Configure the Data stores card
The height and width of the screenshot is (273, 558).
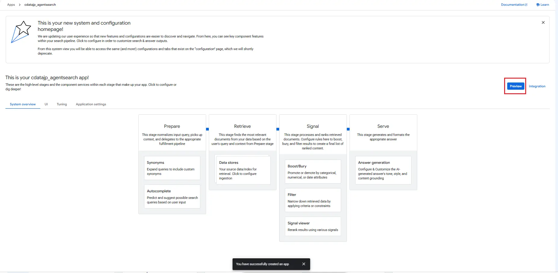[x=243, y=170]
